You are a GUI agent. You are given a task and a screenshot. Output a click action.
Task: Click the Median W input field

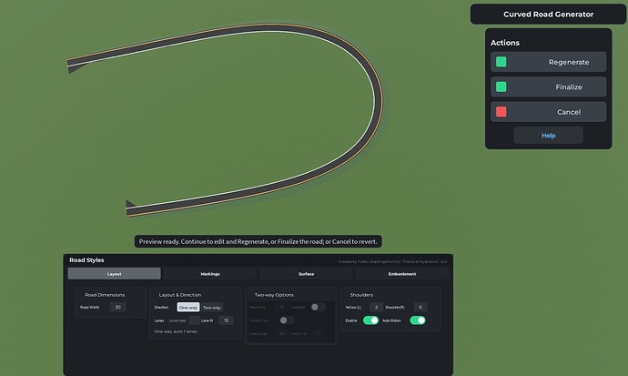[x=281, y=307]
